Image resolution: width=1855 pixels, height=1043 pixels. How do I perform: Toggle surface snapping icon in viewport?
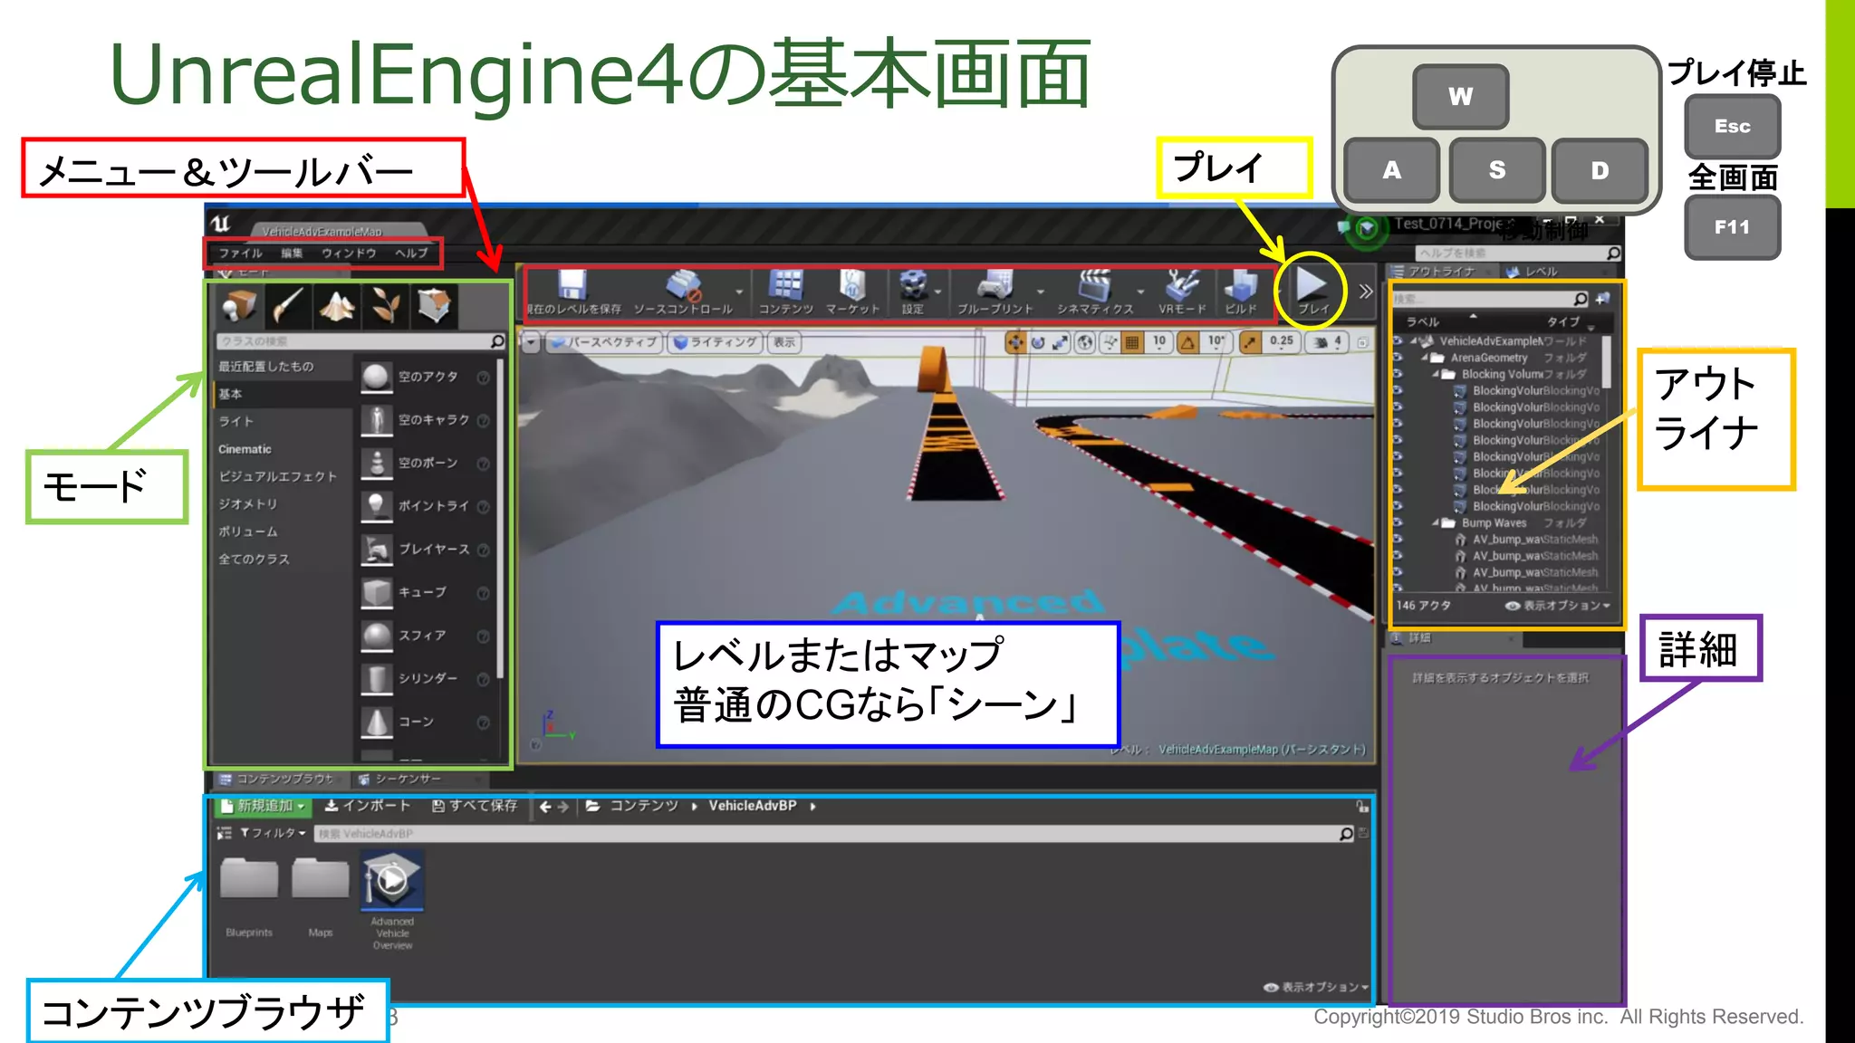pos(1110,342)
